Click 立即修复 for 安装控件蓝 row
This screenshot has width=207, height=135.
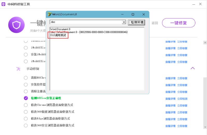182,85
